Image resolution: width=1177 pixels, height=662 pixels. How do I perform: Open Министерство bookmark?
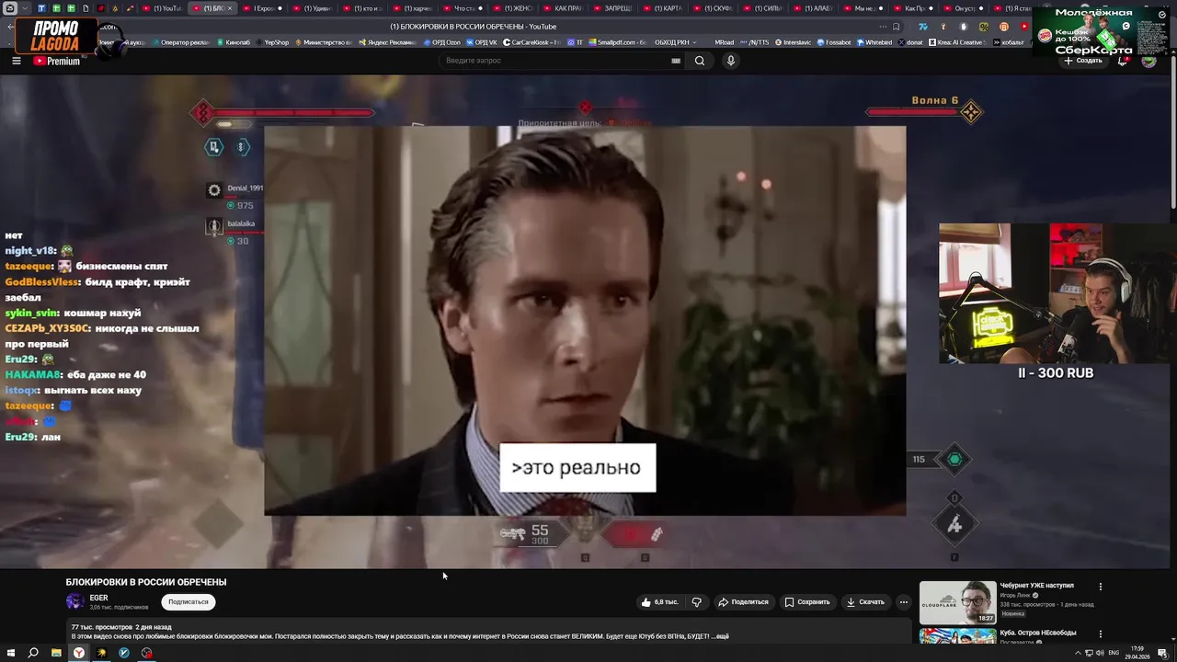click(x=323, y=42)
